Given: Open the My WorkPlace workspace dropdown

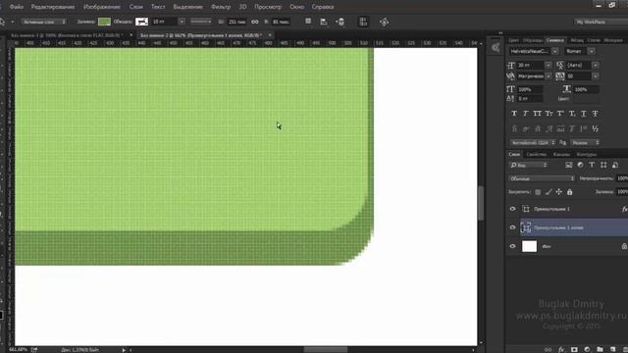Looking at the screenshot, I should tap(602, 22).
